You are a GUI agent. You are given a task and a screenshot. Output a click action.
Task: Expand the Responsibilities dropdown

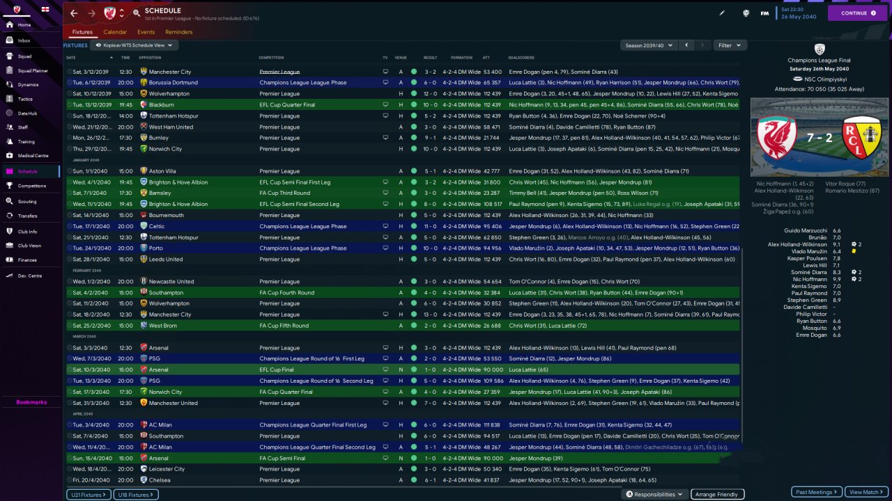[x=654, y=494]
